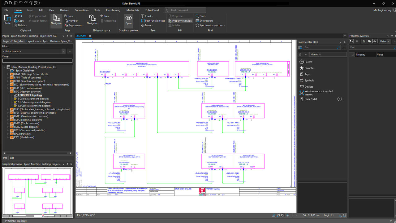Expand the EFA2 Network overview tree node
Screen dimensions: 396x223
(x=7, y=92)
